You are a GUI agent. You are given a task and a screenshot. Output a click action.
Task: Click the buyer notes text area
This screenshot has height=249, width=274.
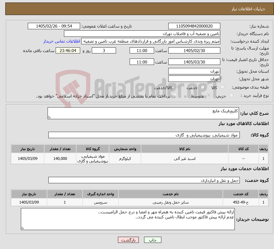[128, 219]
